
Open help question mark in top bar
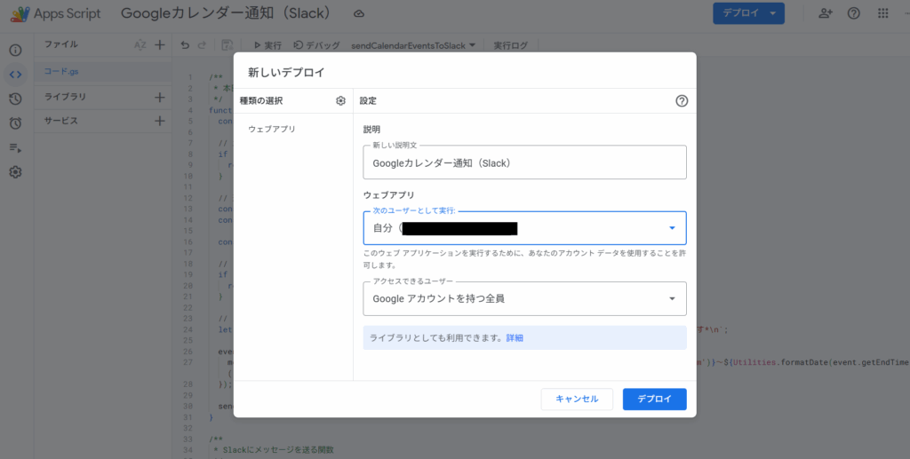click(854, 13)
